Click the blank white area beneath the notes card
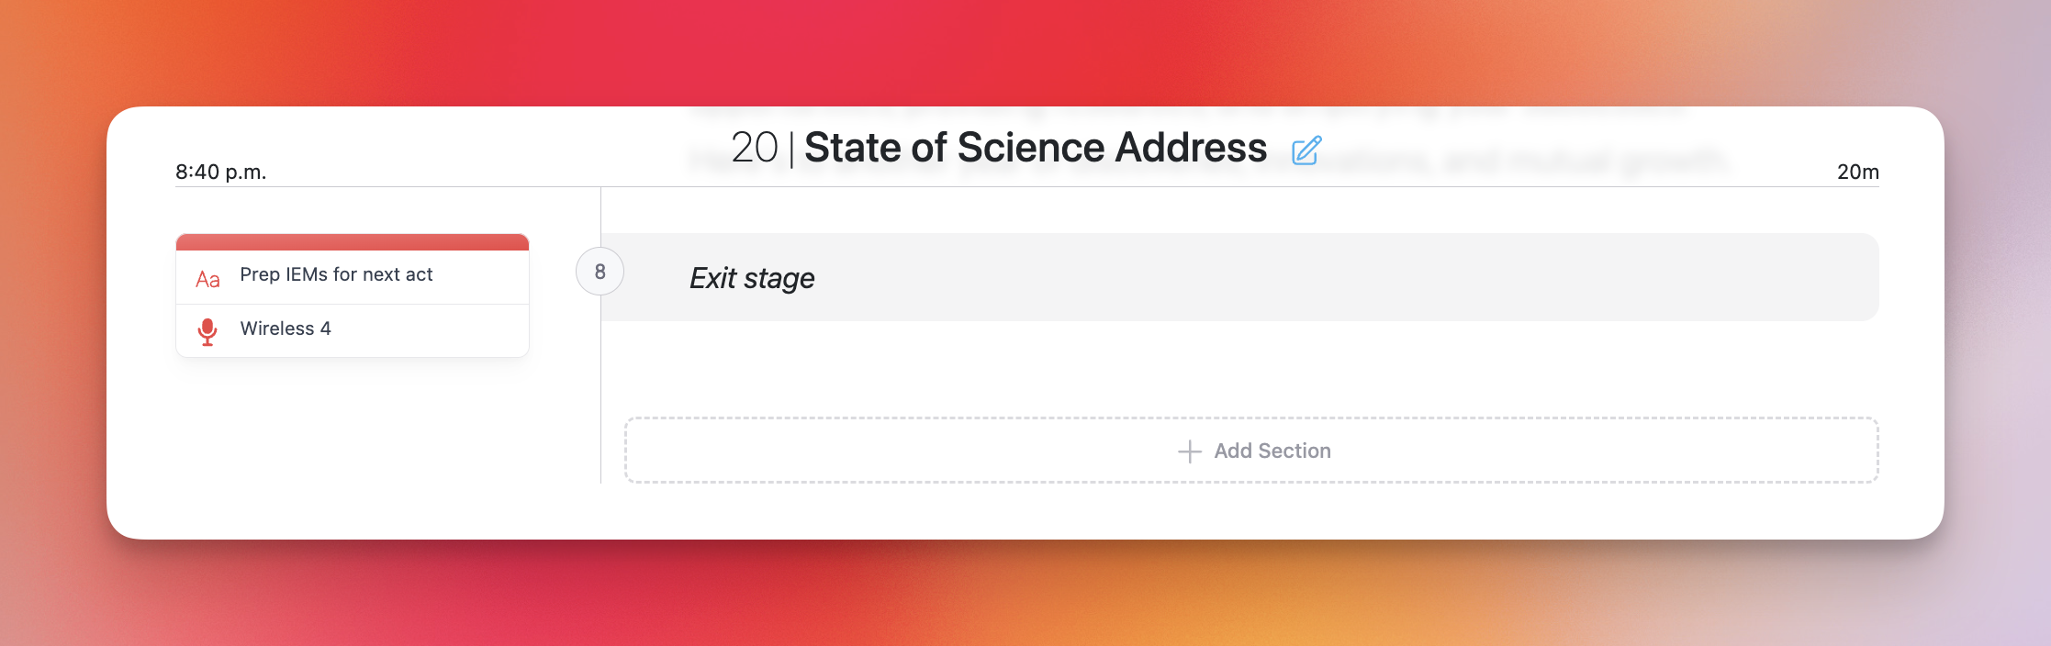 (x=353, y=431)
